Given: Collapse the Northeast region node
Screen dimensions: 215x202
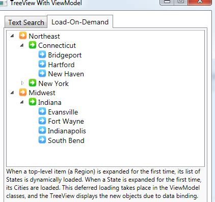Looking at the screenshot, I should 12,36.
